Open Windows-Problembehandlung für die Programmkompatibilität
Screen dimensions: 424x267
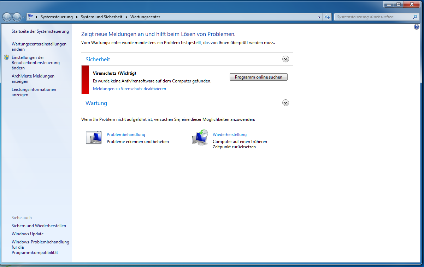[40, 247]
